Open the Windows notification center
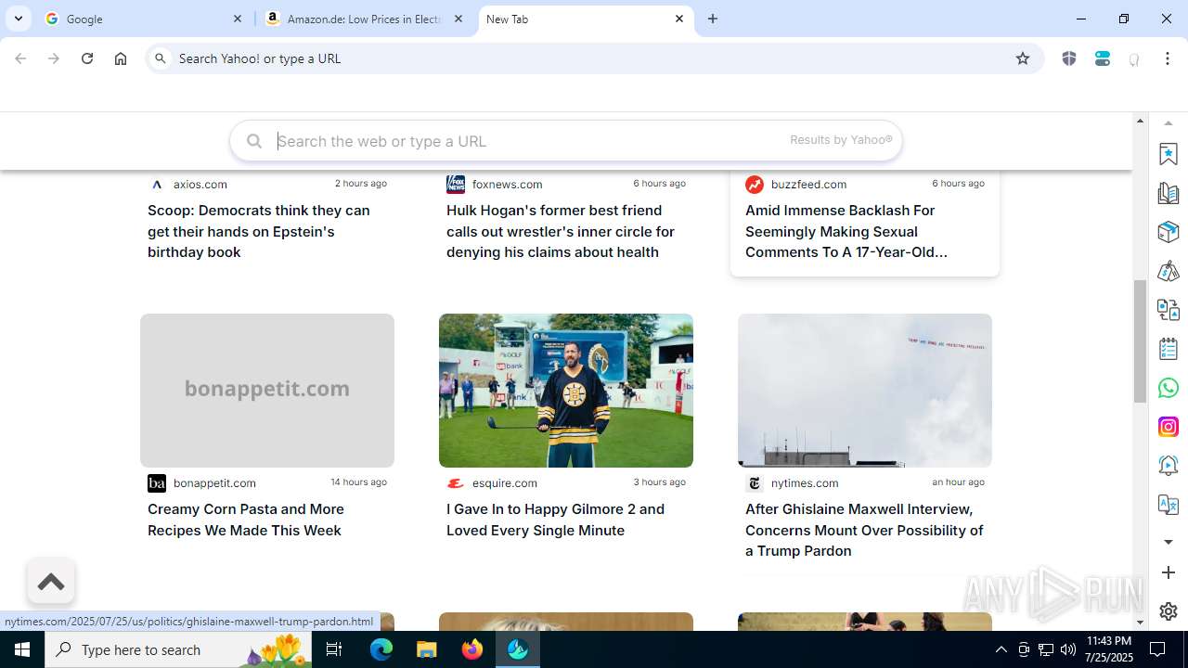 click(x=1157, y=649)
